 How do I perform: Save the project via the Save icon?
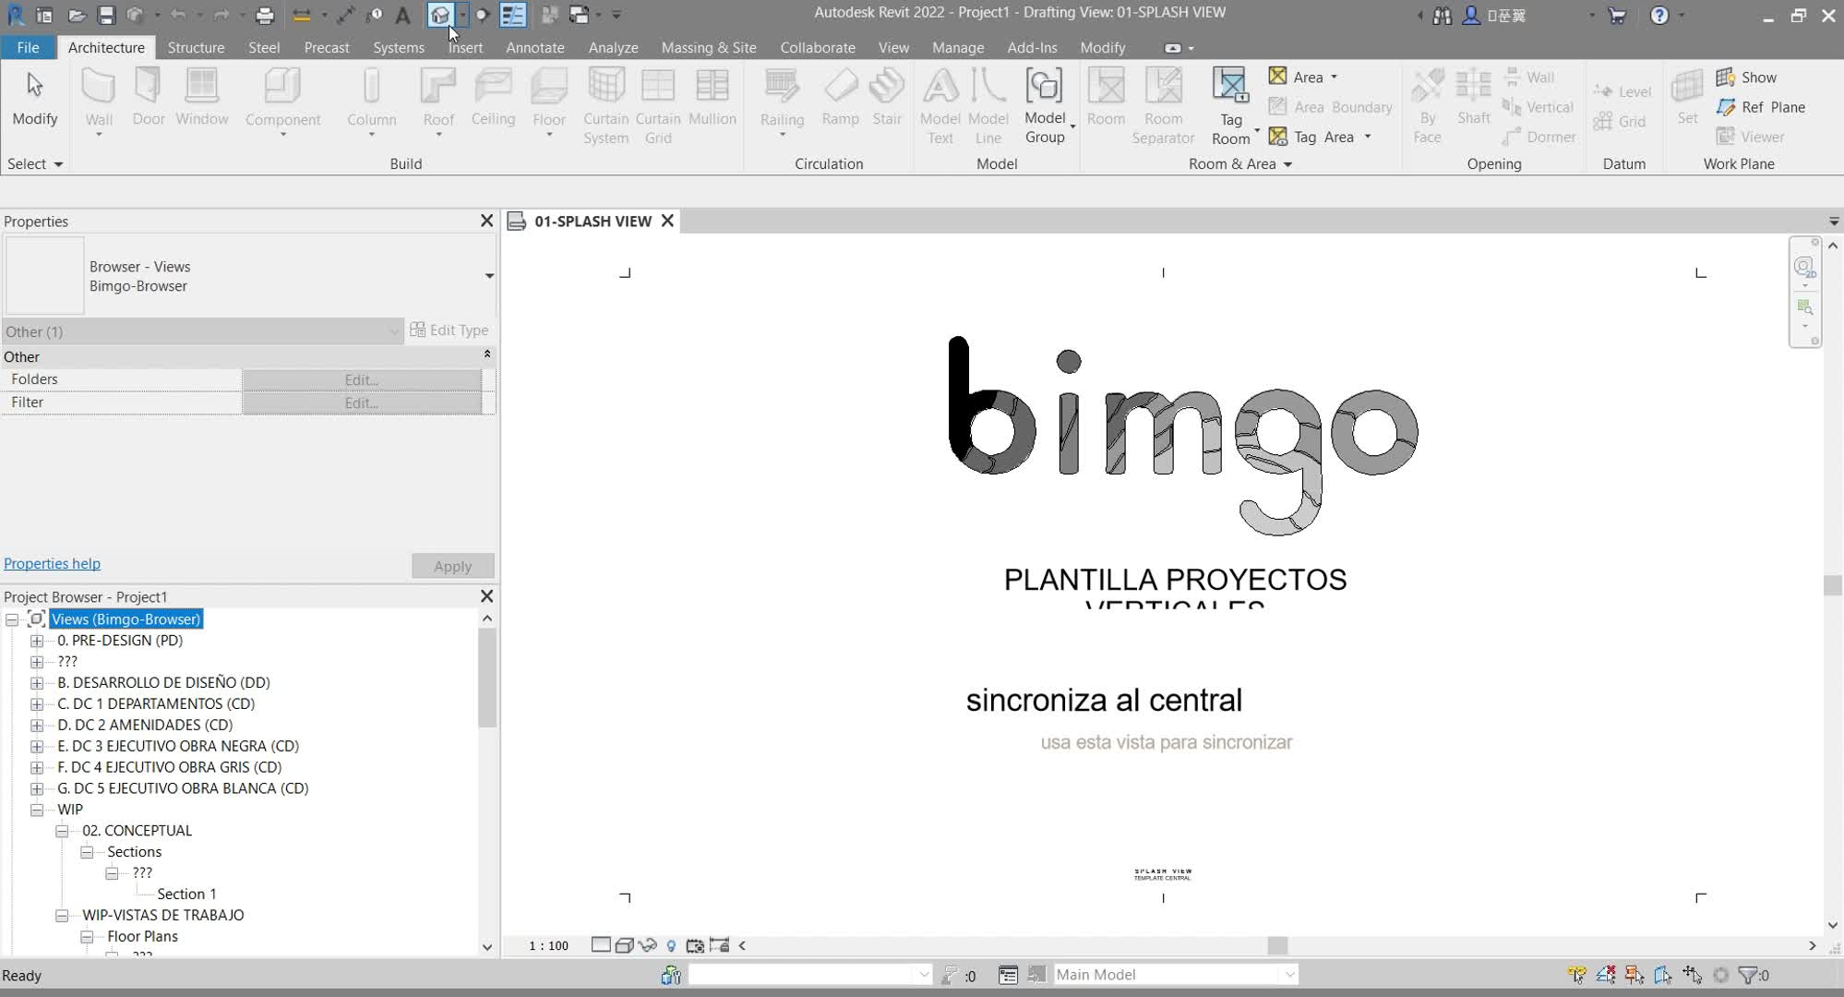tap(106, 15)
